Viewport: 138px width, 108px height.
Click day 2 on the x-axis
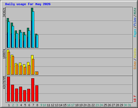13,105
